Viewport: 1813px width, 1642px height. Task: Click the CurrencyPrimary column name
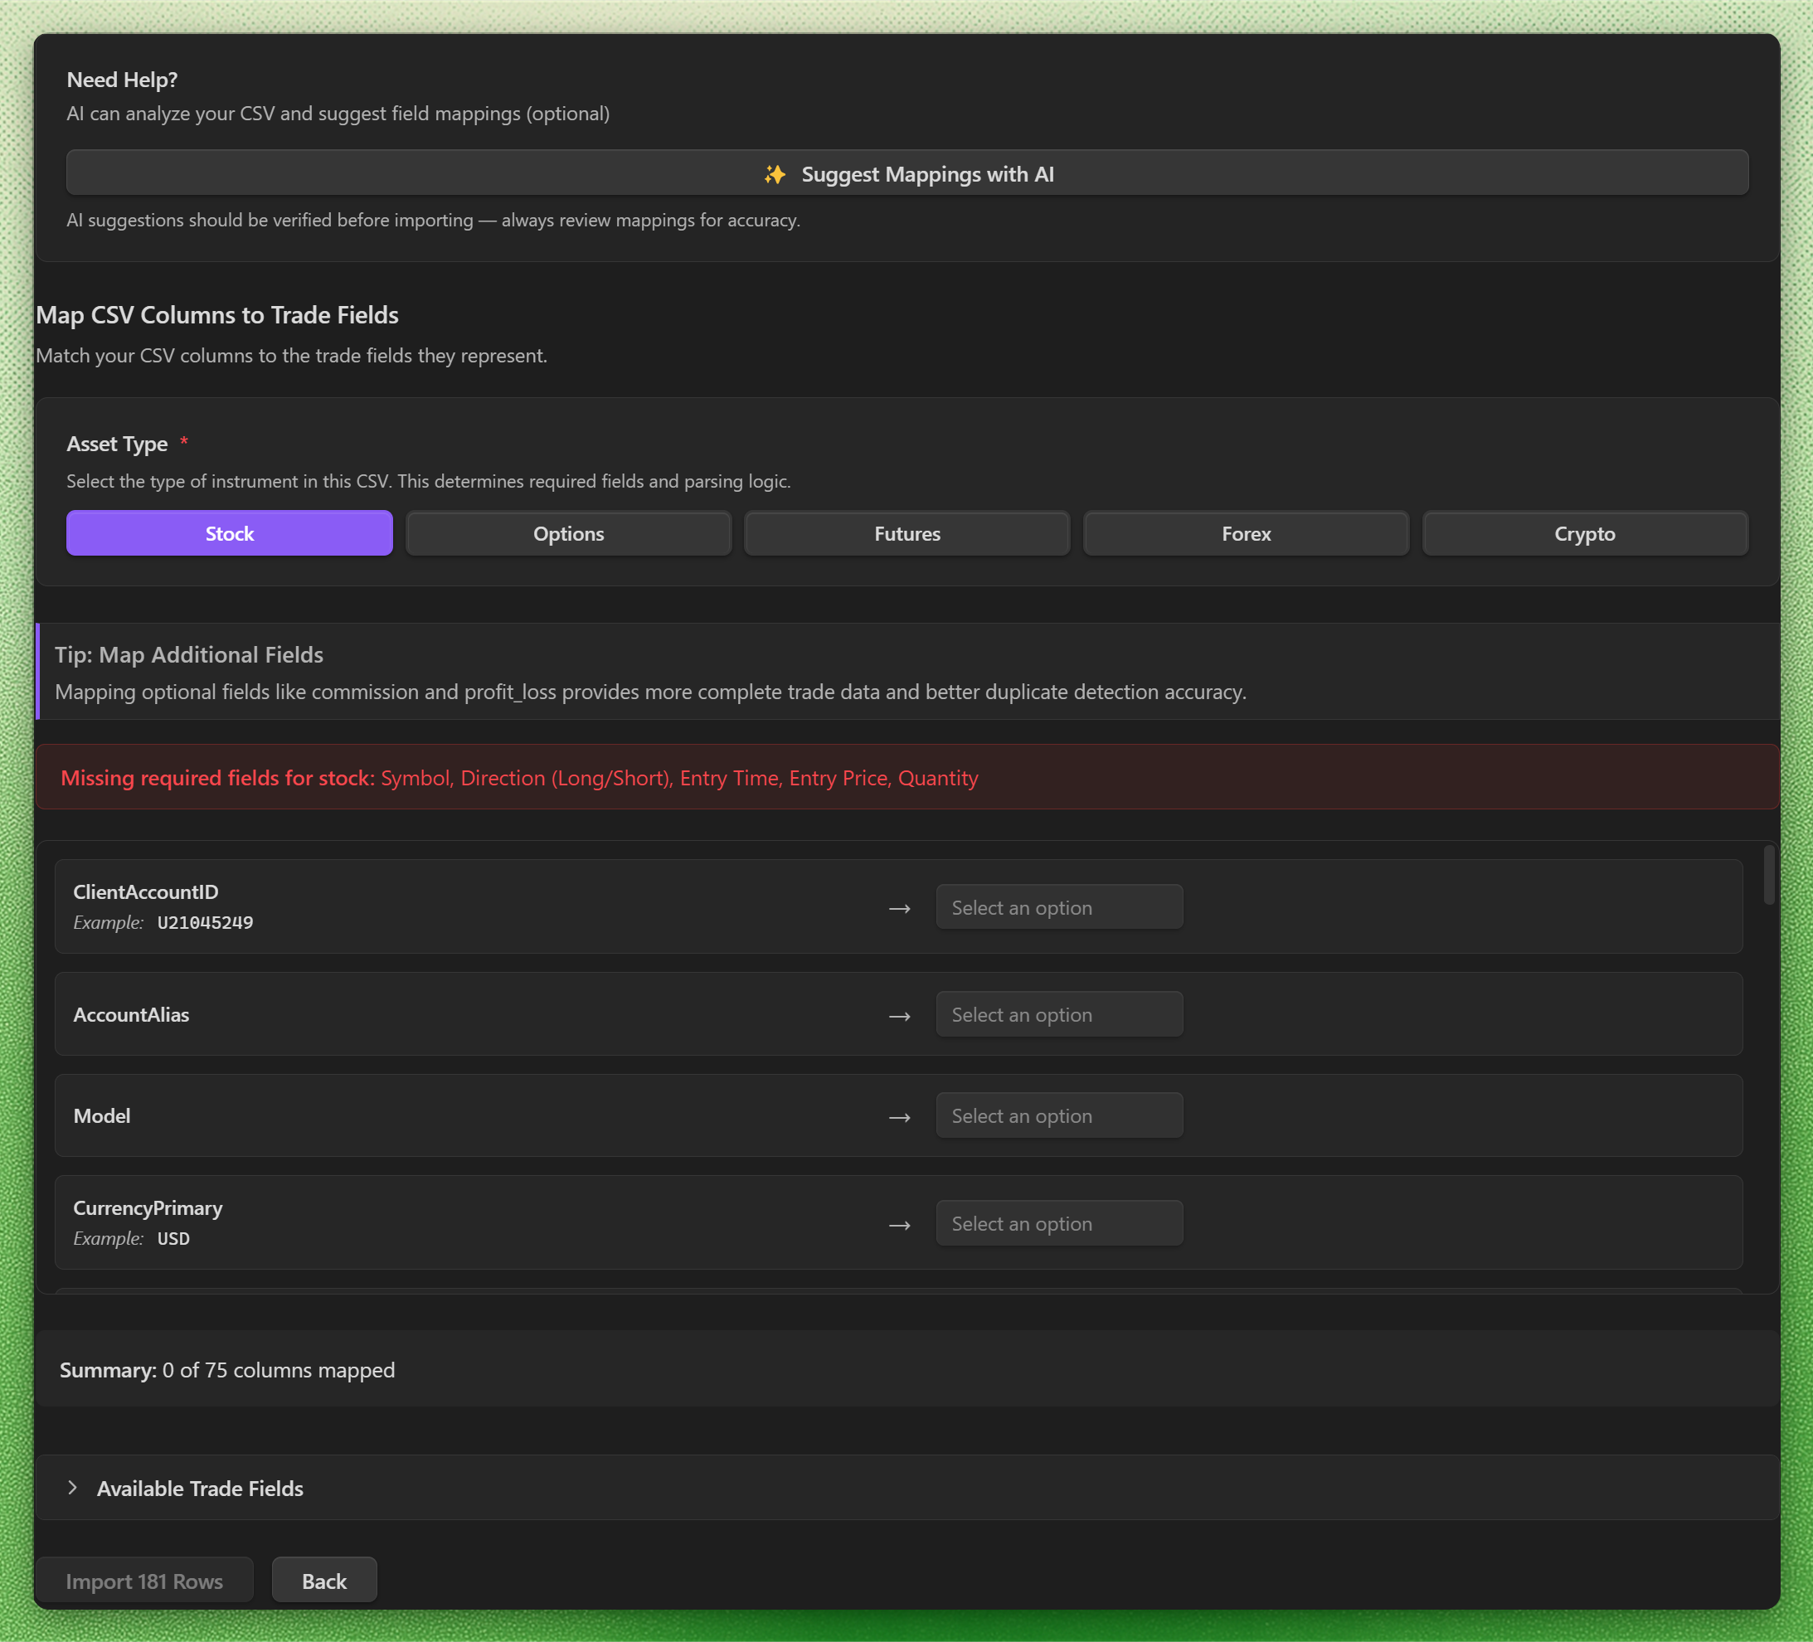coord(148,1207)
